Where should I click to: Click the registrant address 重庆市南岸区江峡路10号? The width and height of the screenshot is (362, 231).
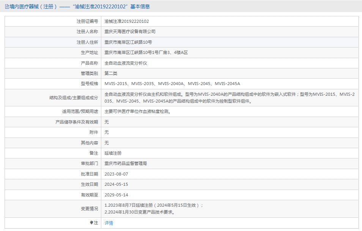(128, 42)
